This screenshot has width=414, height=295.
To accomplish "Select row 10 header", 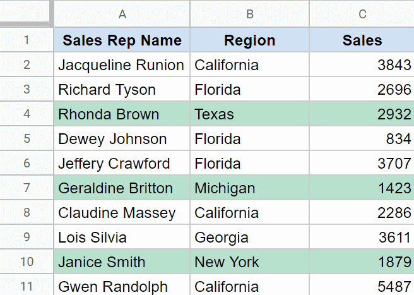I will click(x=26, y=262).
